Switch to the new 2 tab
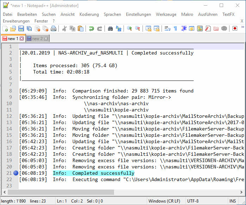This screenshot has height=205, width=246. (x=37, y=39)
